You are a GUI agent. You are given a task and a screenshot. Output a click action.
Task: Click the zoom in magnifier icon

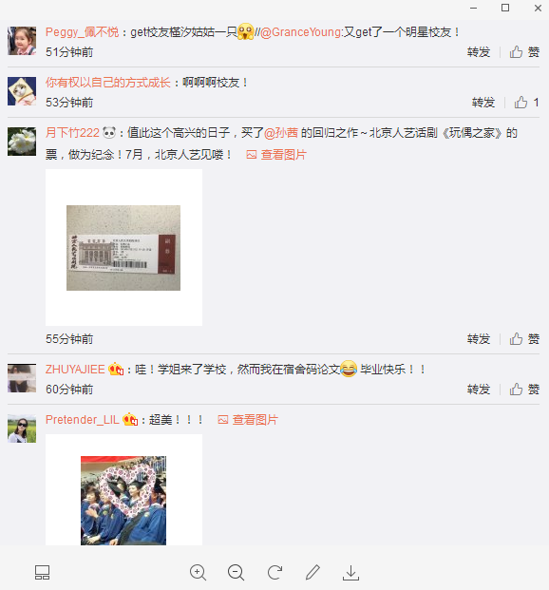(198, 573)
